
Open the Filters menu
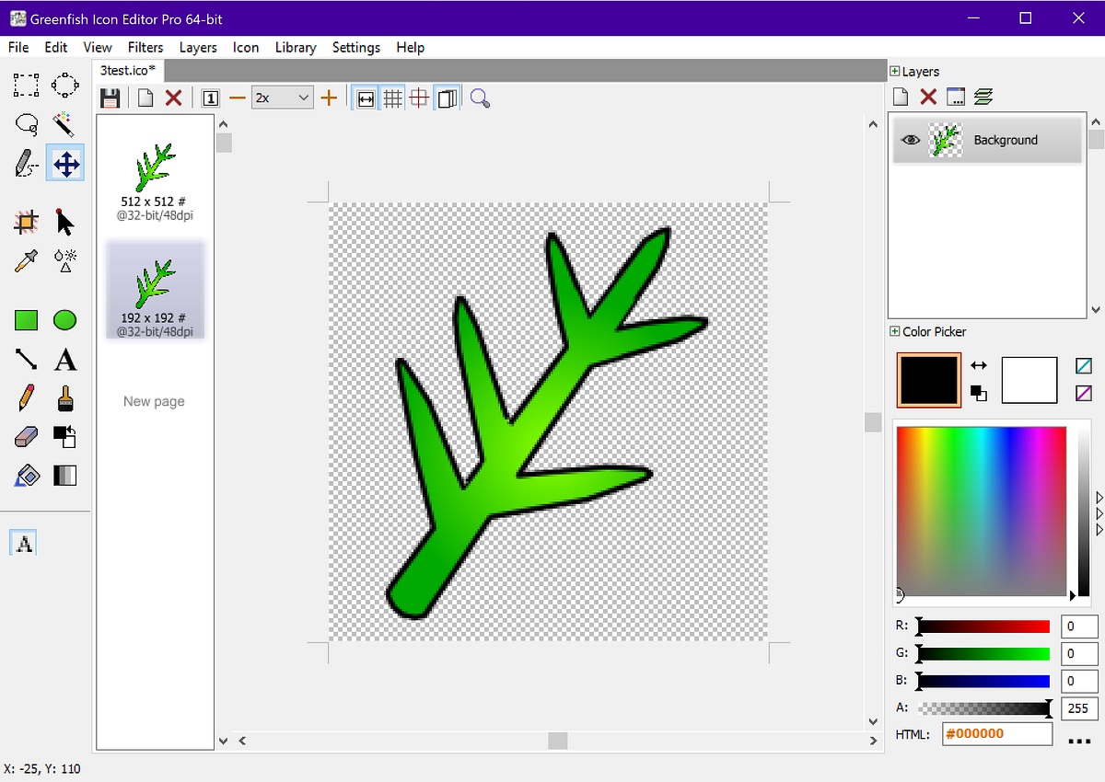pyautogui.click(x=145, y=47)
